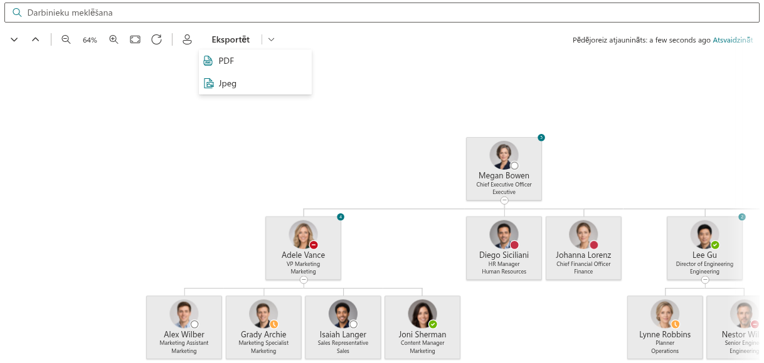The image size is (764, 363).
Task: Select Lynne Robbins' card
Action: 665,327
